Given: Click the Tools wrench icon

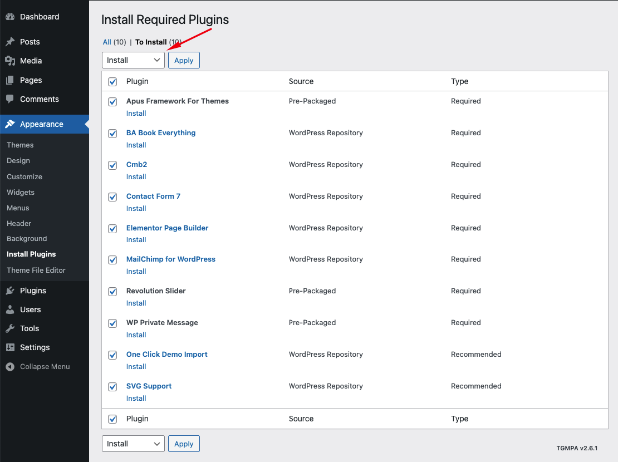Looking at the screenshot, I should point(10,328).
